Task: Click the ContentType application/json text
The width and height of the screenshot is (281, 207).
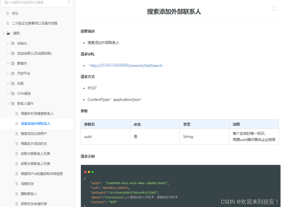Action: [115, 99]
